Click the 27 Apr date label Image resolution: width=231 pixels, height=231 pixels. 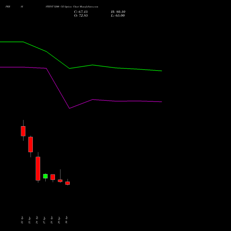[x=44, y=220]
